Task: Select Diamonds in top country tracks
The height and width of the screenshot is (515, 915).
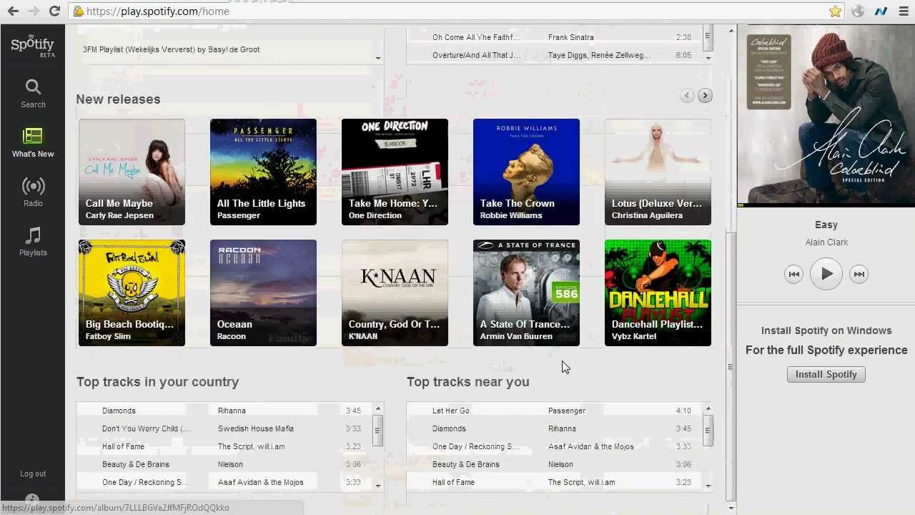Action: [x=119, y=411]
